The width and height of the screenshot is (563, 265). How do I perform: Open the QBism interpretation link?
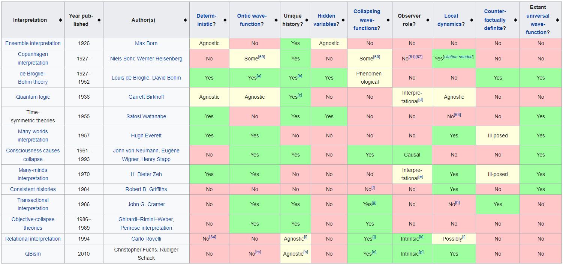point(33,254)
